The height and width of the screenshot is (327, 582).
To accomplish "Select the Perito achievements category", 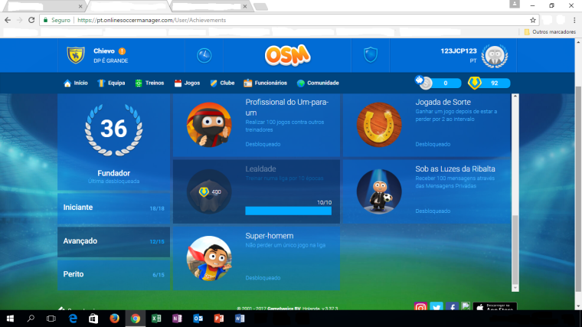I will (113, 274).
